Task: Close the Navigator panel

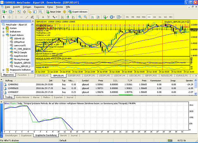Action: pos(33,21)
